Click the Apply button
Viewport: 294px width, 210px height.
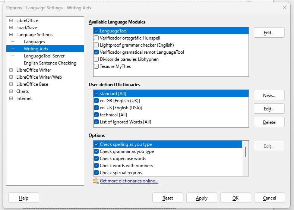(202, 198)
